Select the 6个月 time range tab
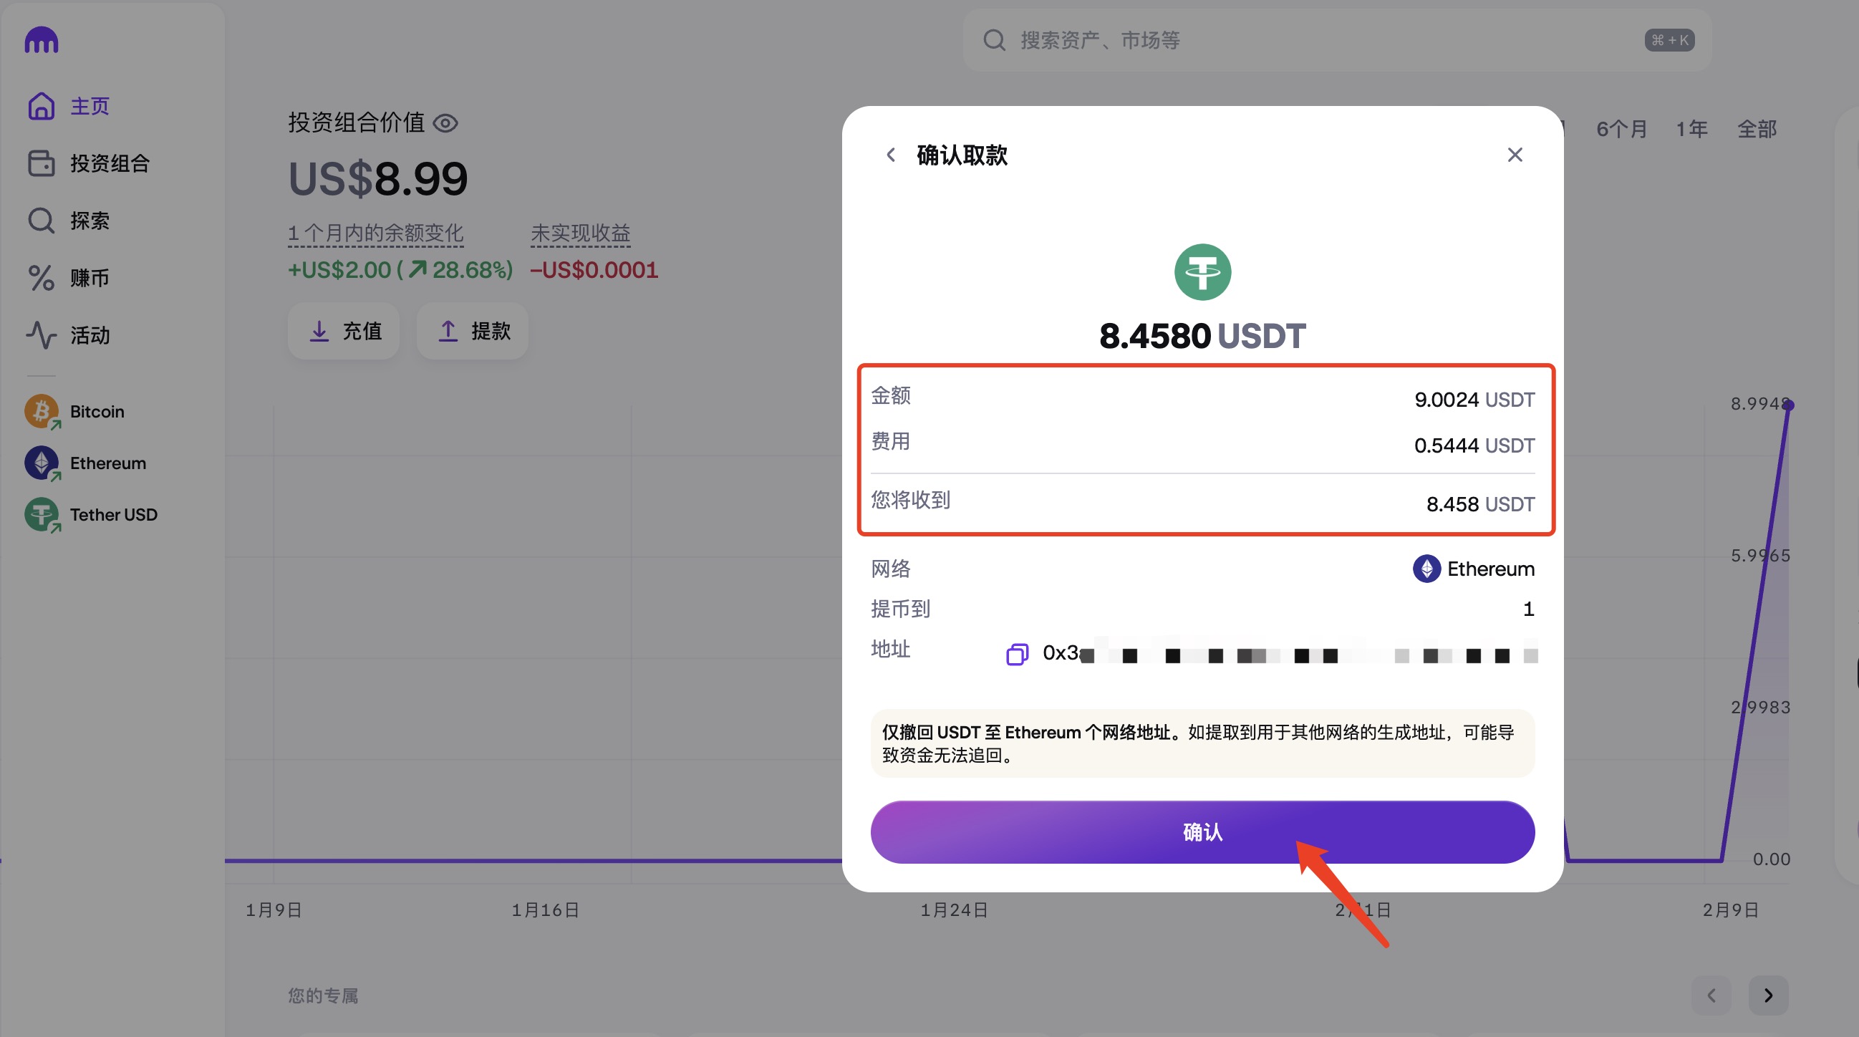Image resolution: width=1859 pixels, height=1037 pixels. point(1621,129)
